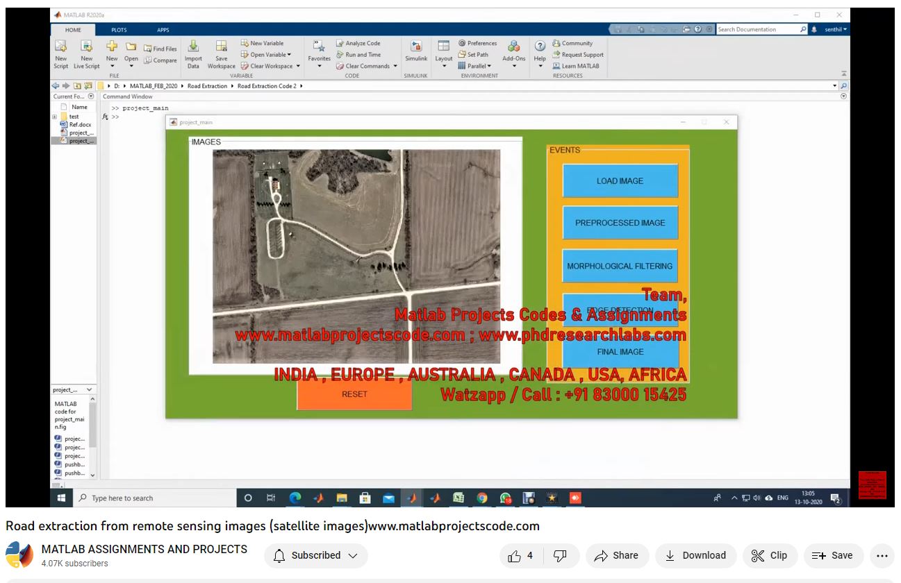Open Microsoft Edge from the taskbar

coord(295,498)
